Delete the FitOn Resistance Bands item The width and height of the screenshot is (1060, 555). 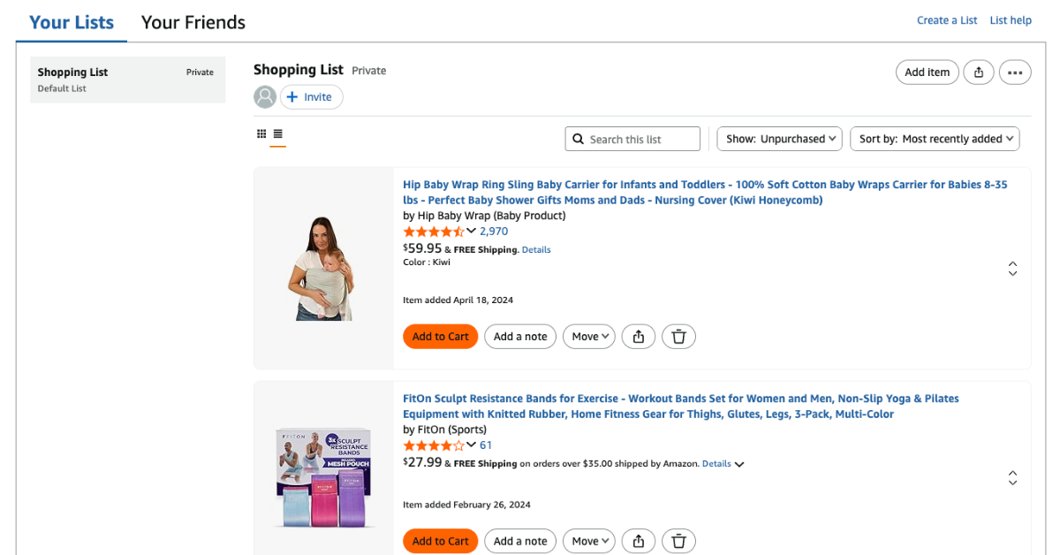pyautogui.click(x=678, y=542)
